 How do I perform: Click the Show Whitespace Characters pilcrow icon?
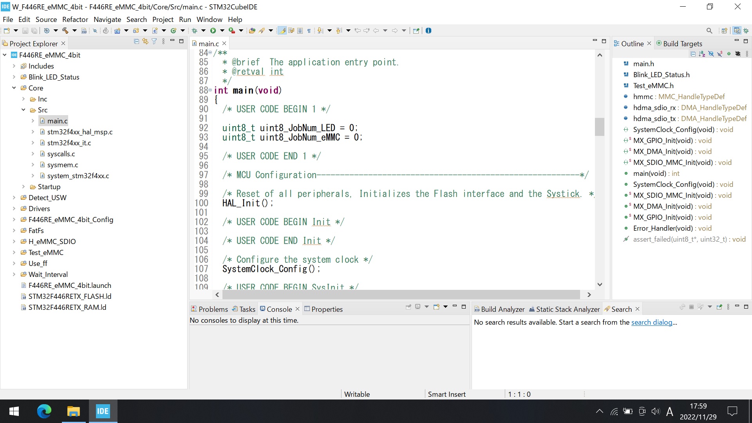309,31
